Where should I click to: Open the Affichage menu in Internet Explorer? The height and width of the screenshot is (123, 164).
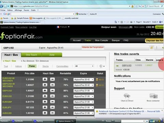[18, 10]
